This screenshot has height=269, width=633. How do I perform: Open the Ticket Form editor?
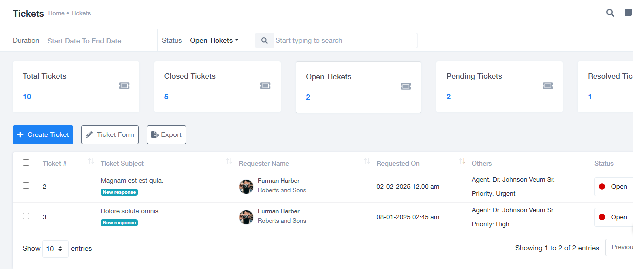pyautogui.click(x=110, y=135)
